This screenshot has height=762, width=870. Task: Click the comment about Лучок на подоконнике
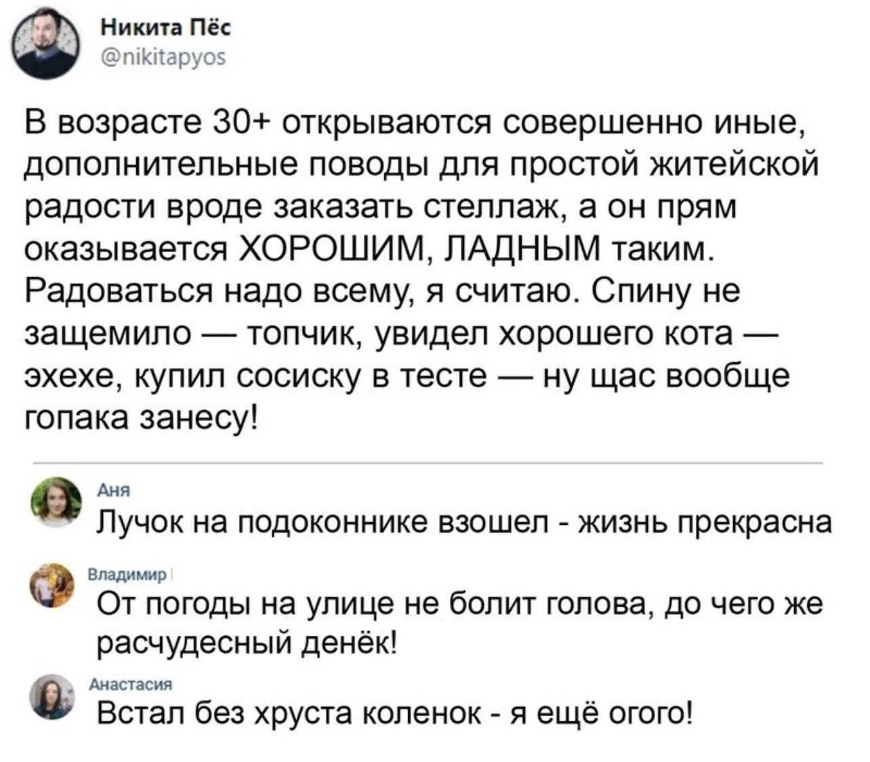pos(464,523)
